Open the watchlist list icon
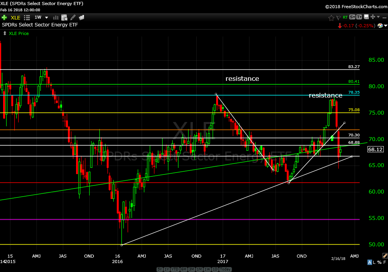The height and width of the screenshot is (272, 388). 27,17
